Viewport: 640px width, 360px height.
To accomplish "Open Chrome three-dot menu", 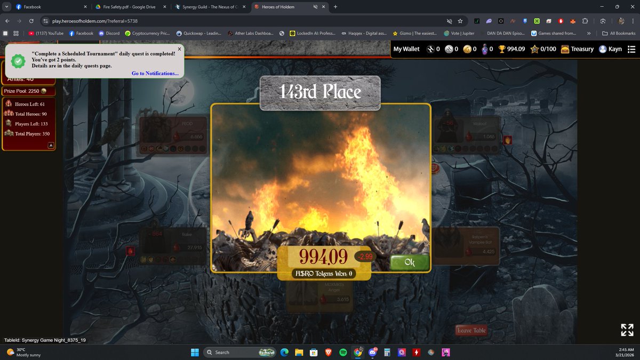I will (x=633, y=21).
